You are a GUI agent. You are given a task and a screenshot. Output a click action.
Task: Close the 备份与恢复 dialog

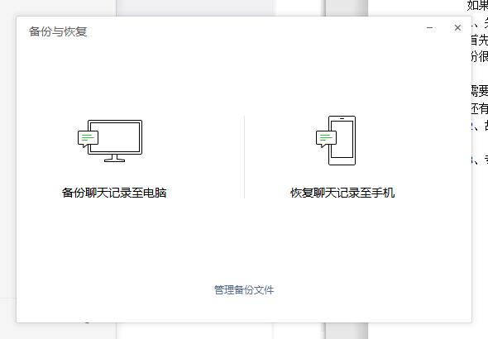pos(457,27)
